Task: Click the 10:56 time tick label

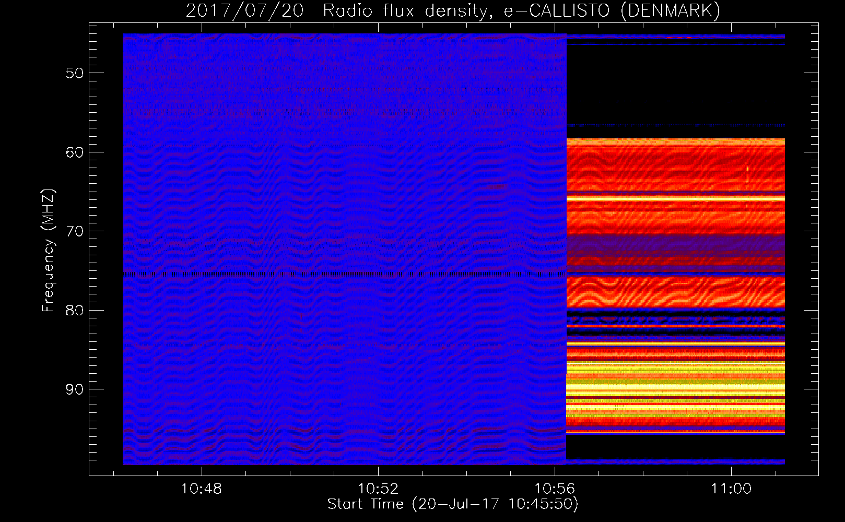Action: pyautogui.click(x=555, y=489)
